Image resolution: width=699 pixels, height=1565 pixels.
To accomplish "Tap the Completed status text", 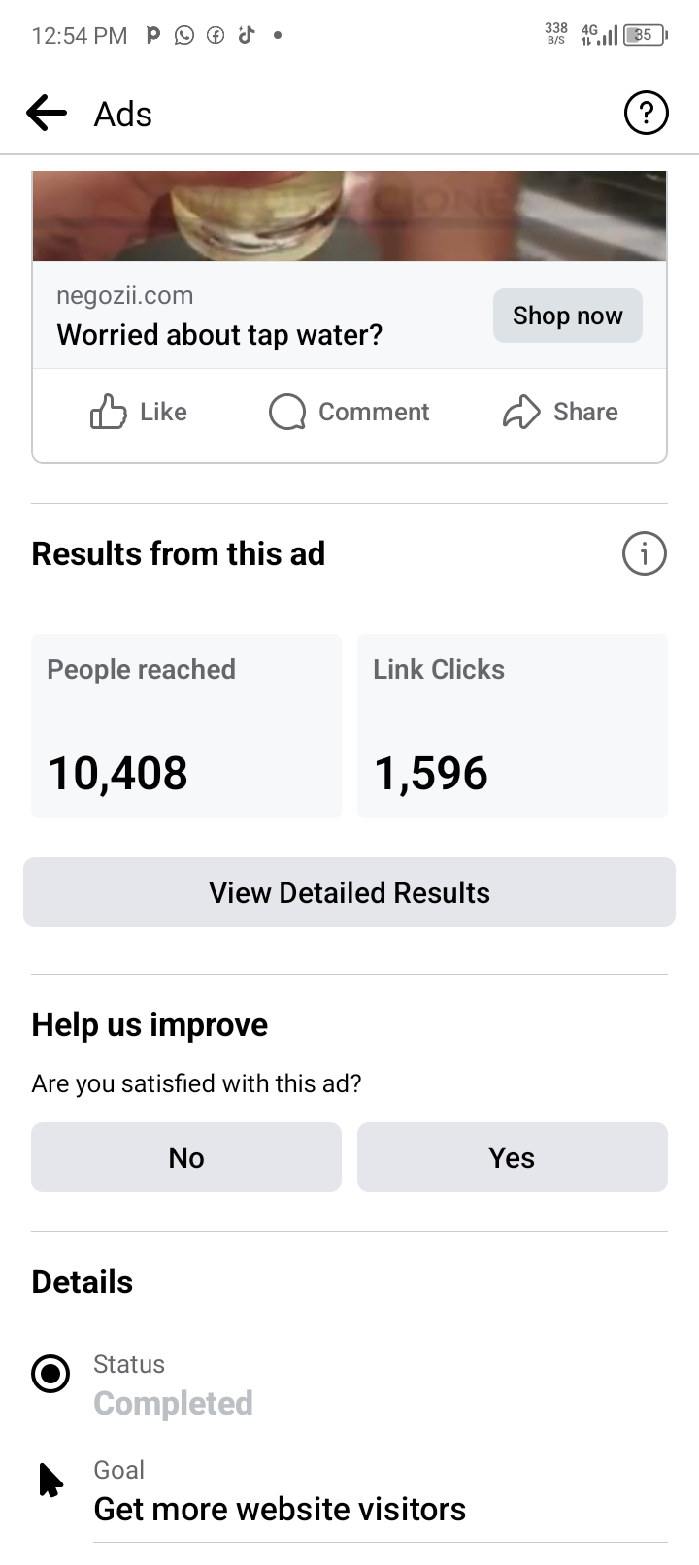I will [173, 1403].
